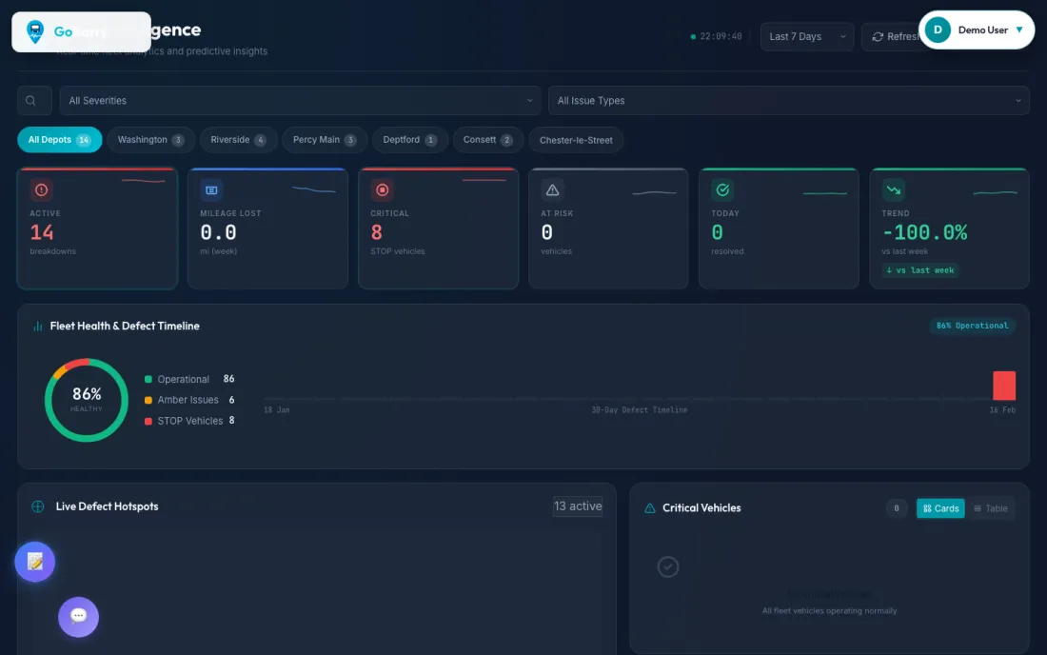Select the All Depots filter tab

click(x=59, y=140)
